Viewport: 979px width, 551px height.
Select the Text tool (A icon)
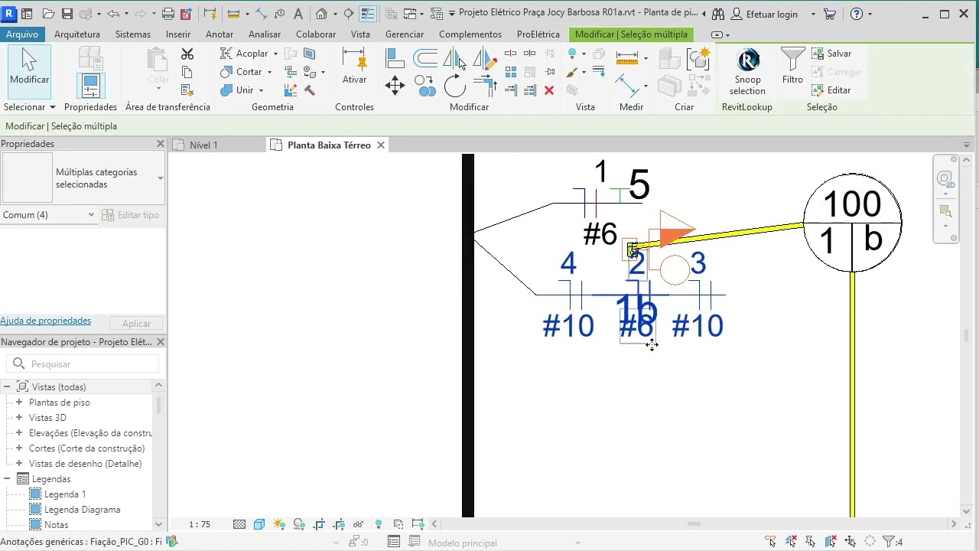[x=298, y=14]
